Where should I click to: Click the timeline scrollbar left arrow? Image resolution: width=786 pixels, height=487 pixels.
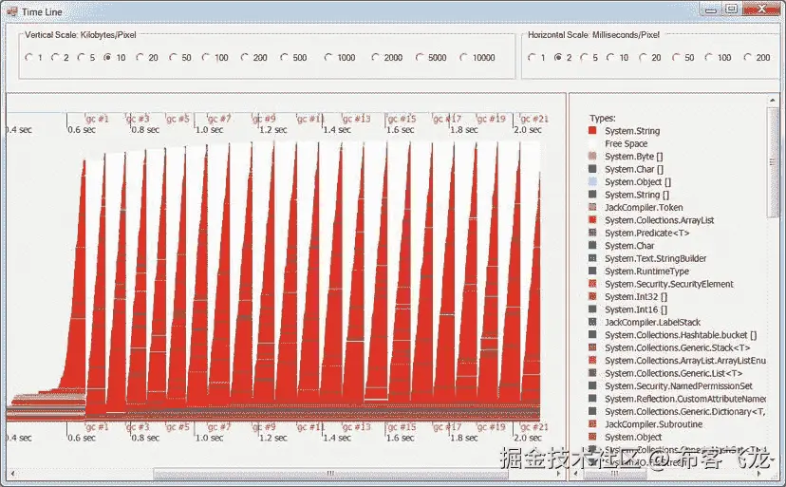pos(12,473)
